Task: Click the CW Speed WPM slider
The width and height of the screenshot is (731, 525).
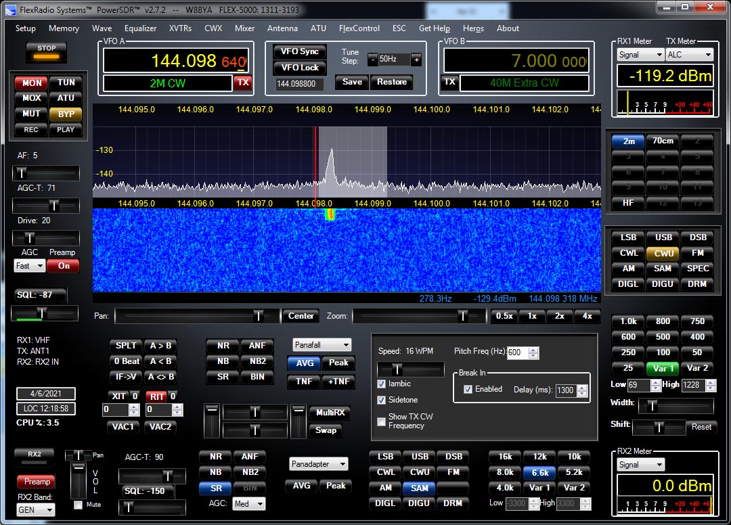Action: [x=411, y=369]
